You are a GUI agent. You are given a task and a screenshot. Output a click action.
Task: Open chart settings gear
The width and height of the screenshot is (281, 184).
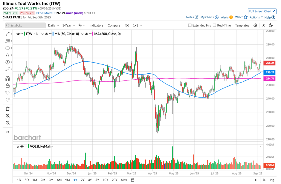255,25
